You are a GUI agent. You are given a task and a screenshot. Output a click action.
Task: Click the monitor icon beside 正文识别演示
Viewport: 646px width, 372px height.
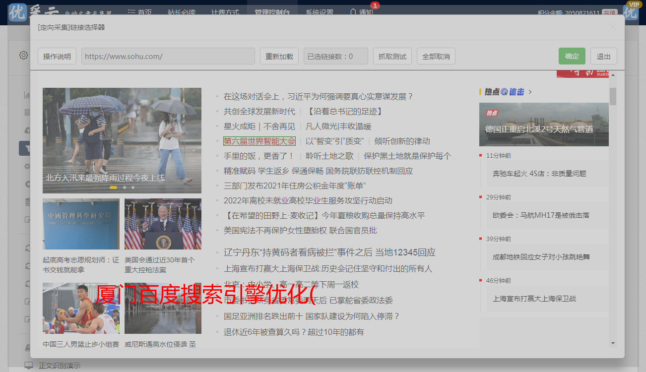pos(29,366)
